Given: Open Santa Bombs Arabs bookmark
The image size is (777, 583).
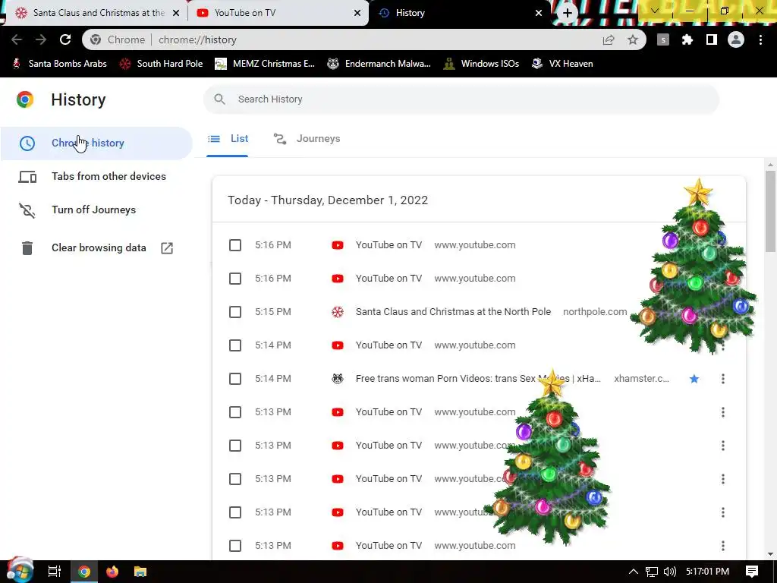Looking at the screenshot, I should click(60, 64).
